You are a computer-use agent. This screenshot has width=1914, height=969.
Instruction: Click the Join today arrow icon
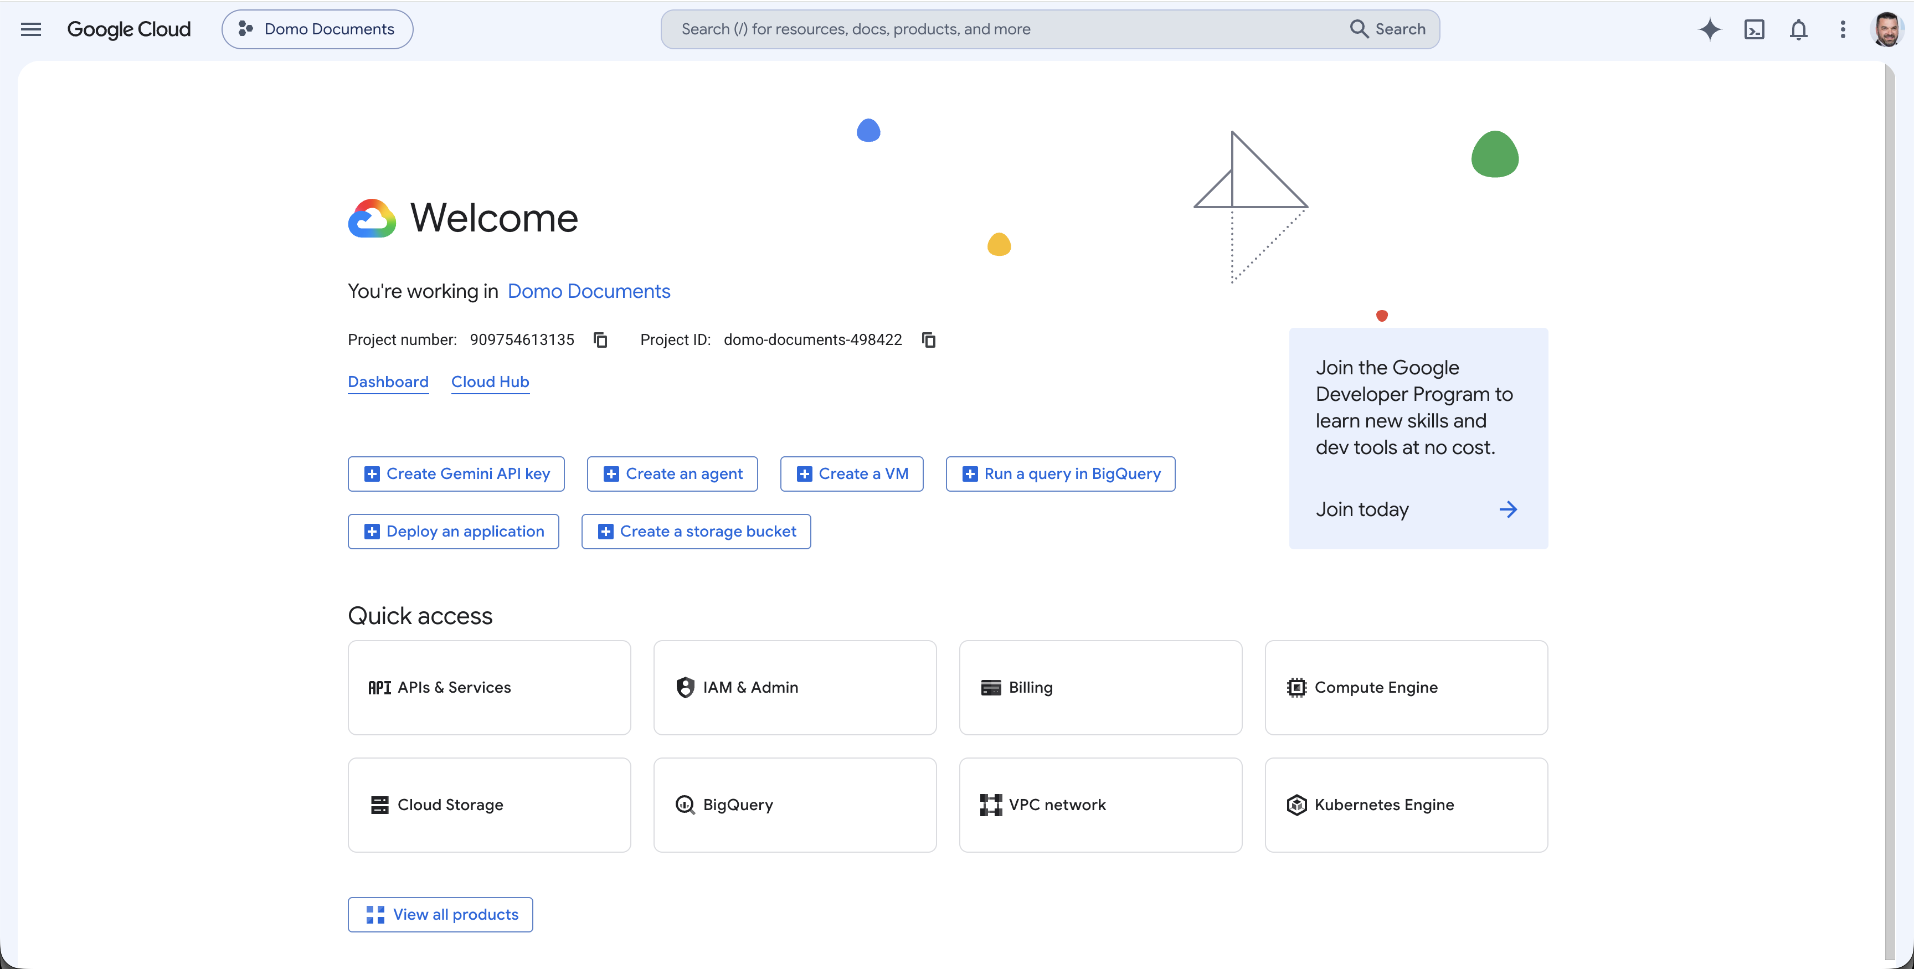[x=1507, y=509]
